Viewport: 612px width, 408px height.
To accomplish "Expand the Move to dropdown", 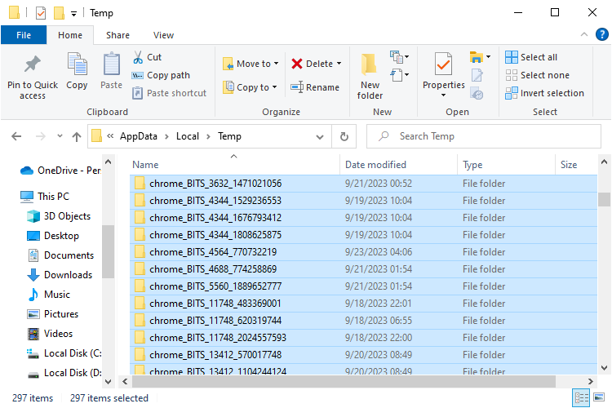I will (276, 64).
